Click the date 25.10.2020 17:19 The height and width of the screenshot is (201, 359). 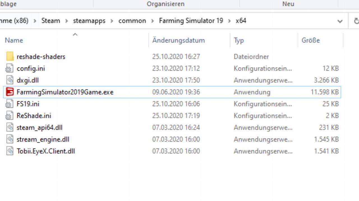point(176,116)
